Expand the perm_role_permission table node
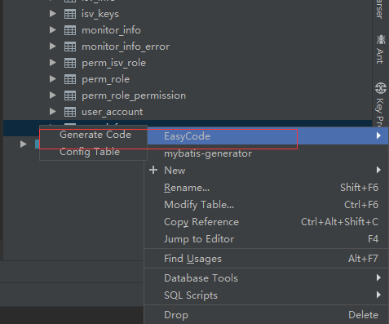The height and width of the screenshot is (324, 389). click(x=53, y=95)
